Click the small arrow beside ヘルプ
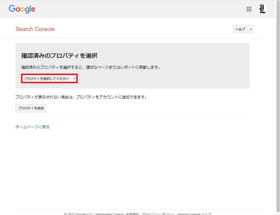This screenshot has height=215, width=280. [251, 30]
